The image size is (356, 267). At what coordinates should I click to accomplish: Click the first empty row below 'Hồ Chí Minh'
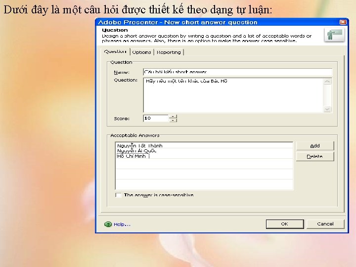(204, 164)
